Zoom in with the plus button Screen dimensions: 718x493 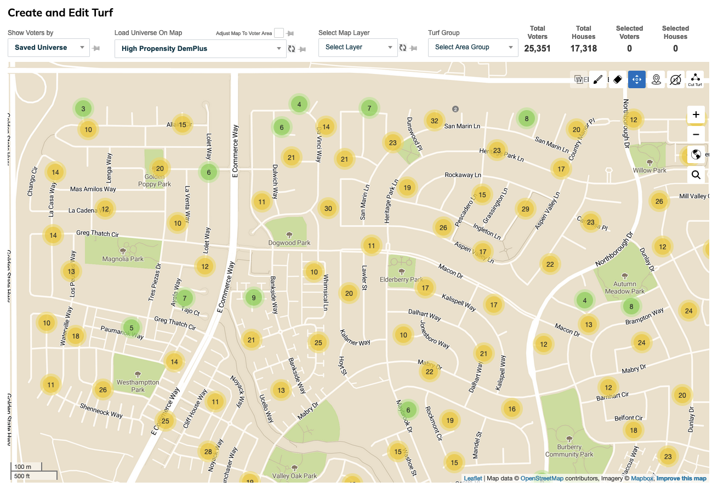pos(696,115)
